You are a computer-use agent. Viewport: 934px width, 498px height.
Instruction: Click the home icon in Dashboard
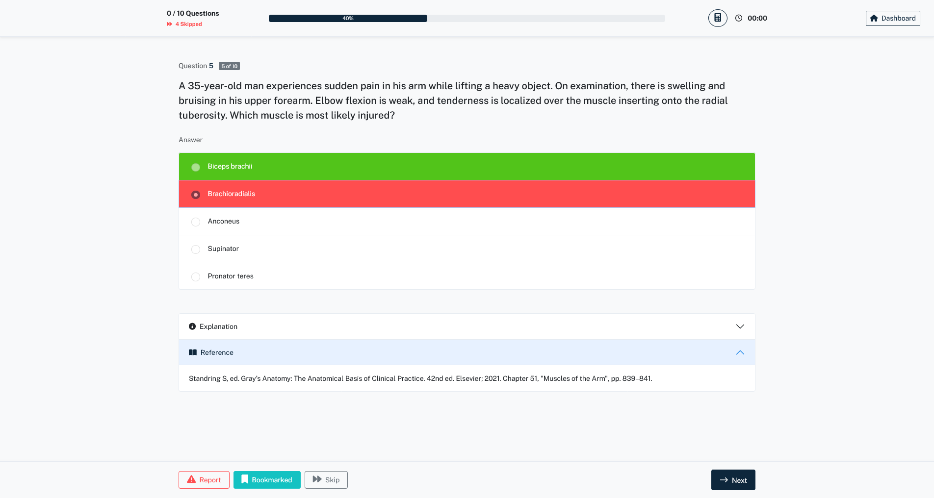click(874, 18)
